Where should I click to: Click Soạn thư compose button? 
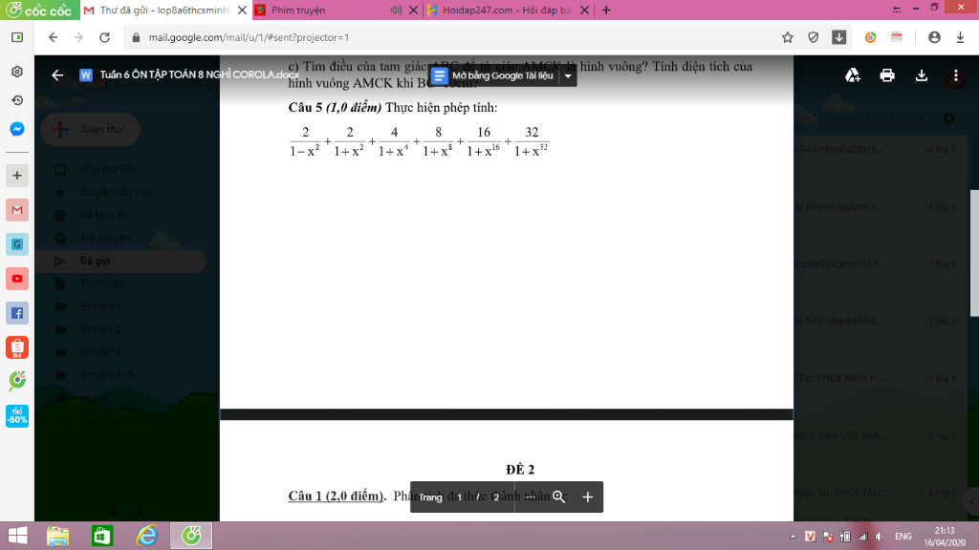point(91,129)
